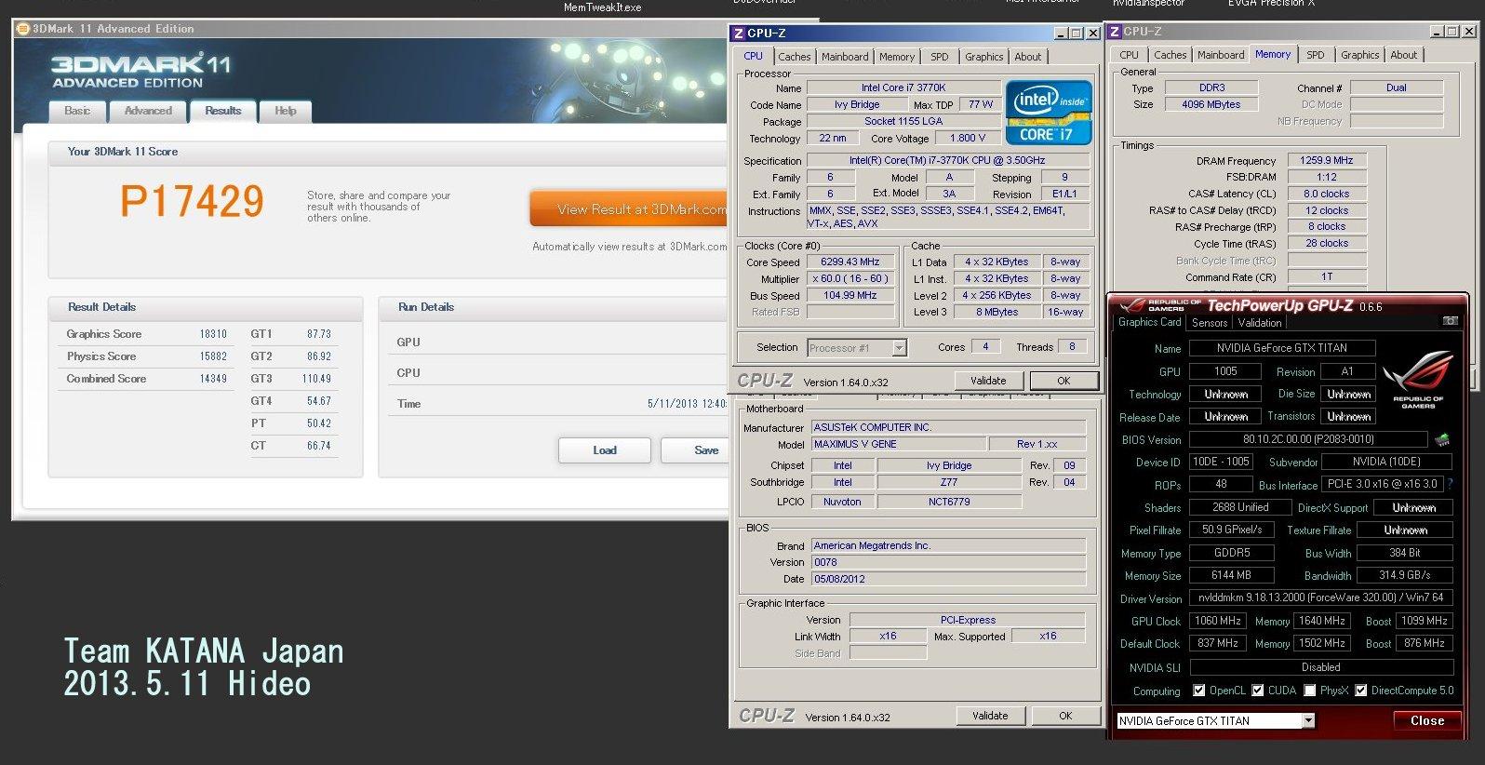Click the Z icon in the CPU-Z memory window title bar

pyautogui.click(x=1115, y=31)
